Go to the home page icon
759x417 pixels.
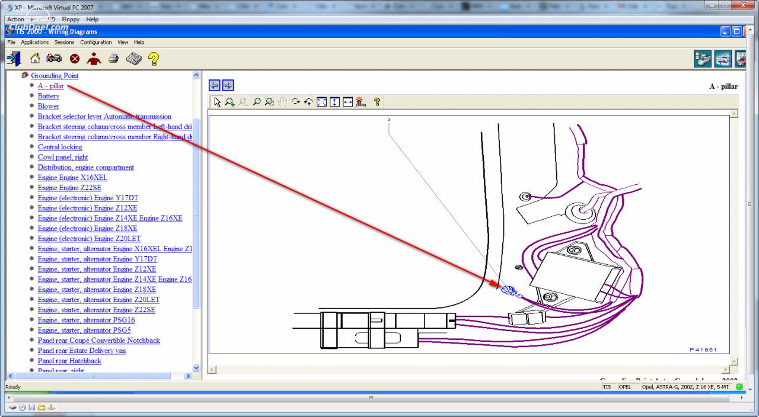click(35, 59)
